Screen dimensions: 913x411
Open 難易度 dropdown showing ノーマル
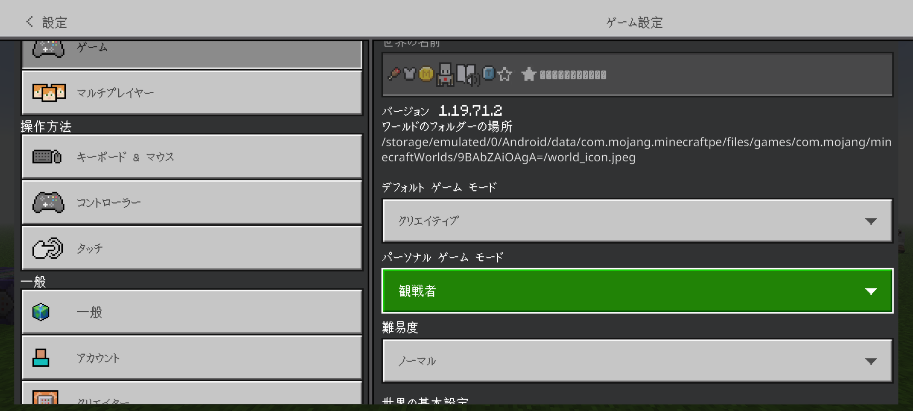[x=637, y=361]
